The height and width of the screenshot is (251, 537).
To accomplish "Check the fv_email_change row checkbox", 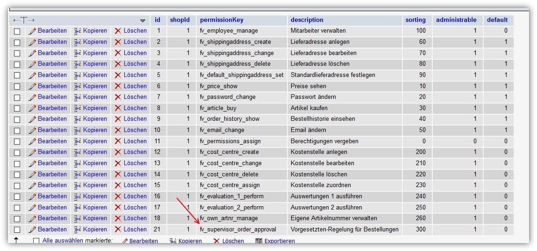I will tap(17, 131).
